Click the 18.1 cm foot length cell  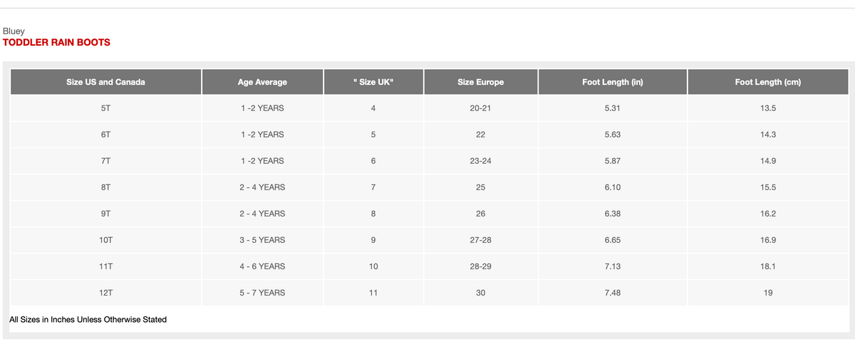(x=768, y=266)
